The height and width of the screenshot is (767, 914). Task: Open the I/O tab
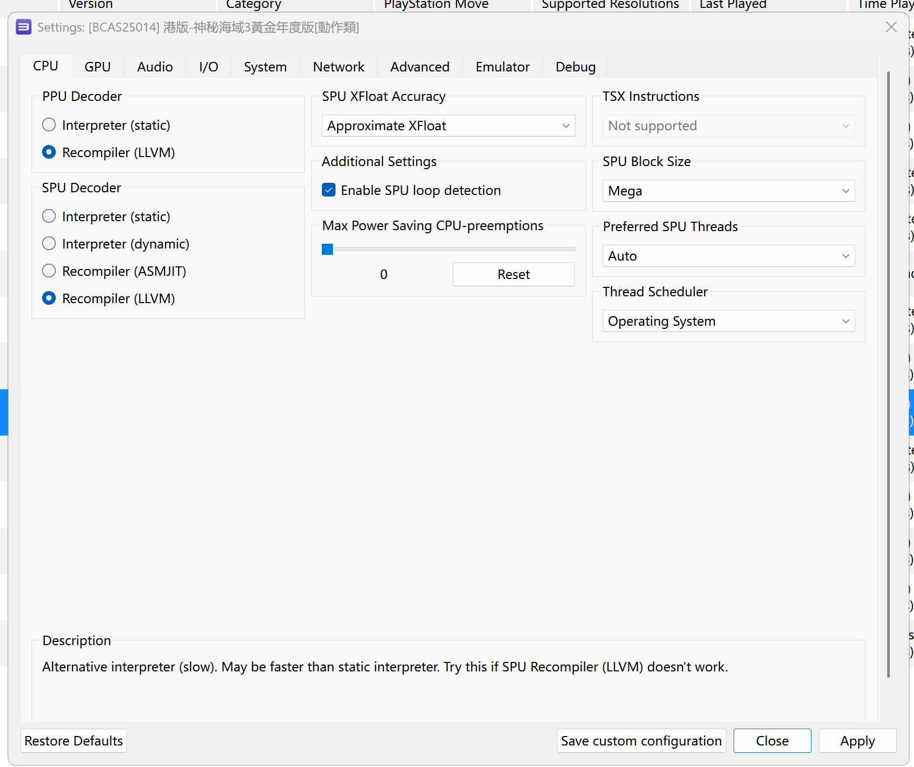click(x=209, y=67)
